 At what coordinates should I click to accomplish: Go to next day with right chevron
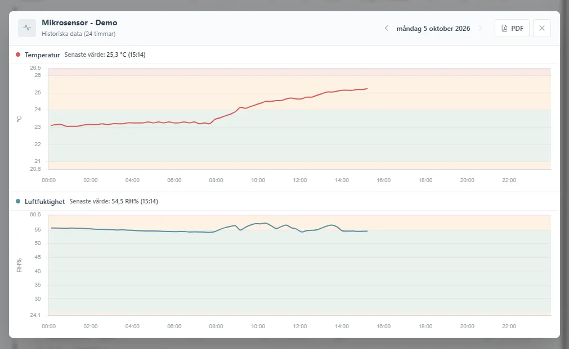coord(481,28)
